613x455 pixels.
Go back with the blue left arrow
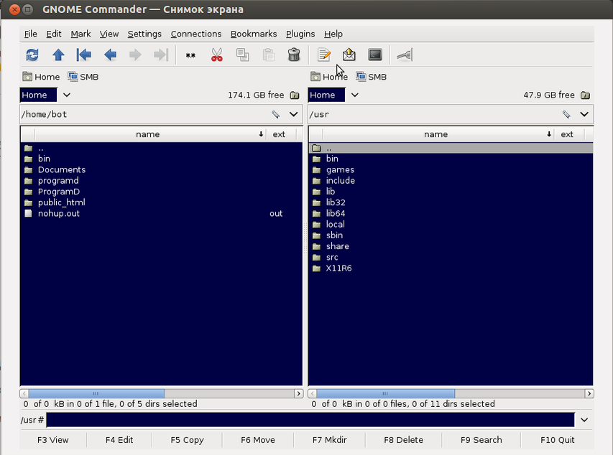[110, 55]
